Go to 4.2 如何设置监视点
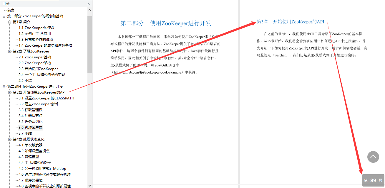Image resolution: width=385 pixels, height=188 pixels. click(x=34, y=151)
